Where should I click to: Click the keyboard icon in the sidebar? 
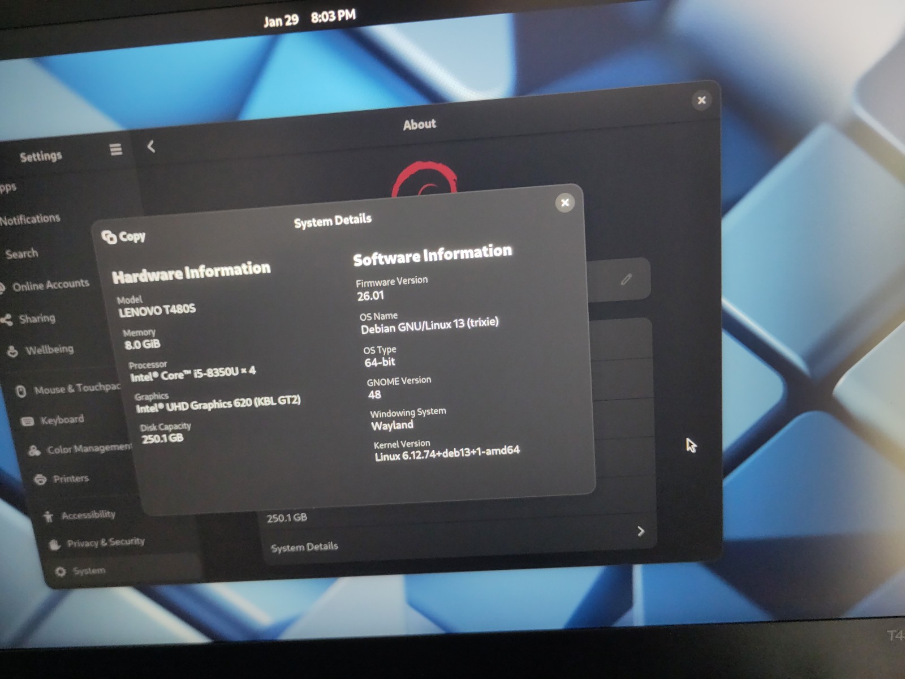[27, 422]
